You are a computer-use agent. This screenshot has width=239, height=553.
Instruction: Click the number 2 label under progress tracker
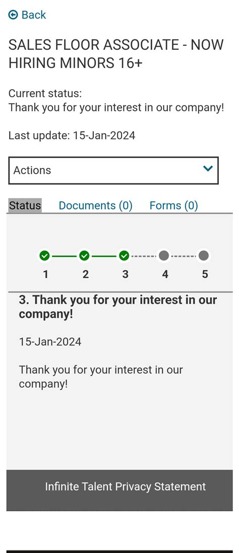pyautogui.click(x=85, y=274)
